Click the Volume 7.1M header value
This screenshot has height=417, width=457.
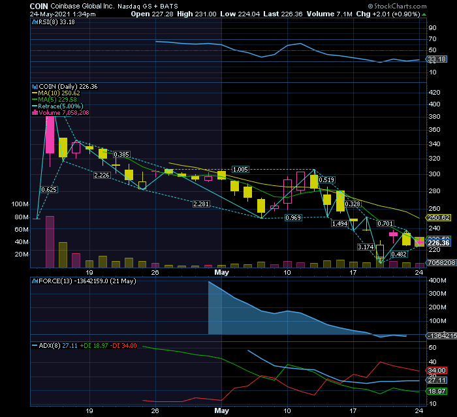tap(329, 14)
